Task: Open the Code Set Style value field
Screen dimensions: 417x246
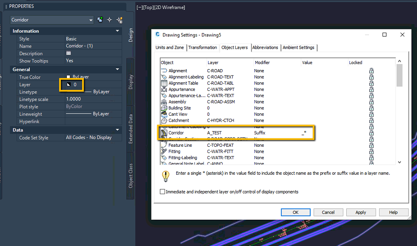Action: (x=93, y=137)
